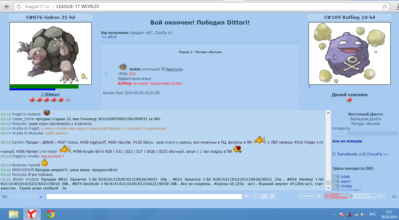The height and width of the screenshot is (220, 399).
Task: Show hidden tray icons arrow
Action: click(335, 214)
